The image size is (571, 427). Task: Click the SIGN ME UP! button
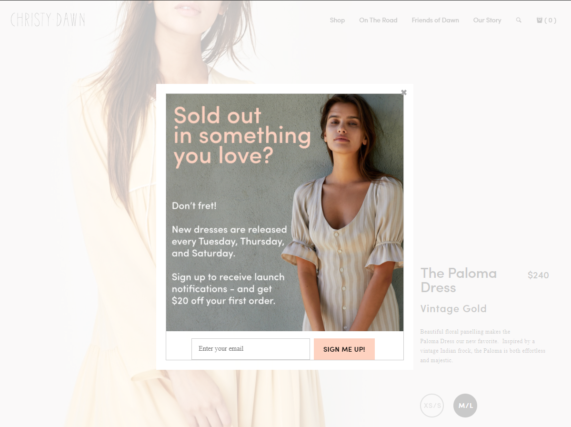(344, 349)
